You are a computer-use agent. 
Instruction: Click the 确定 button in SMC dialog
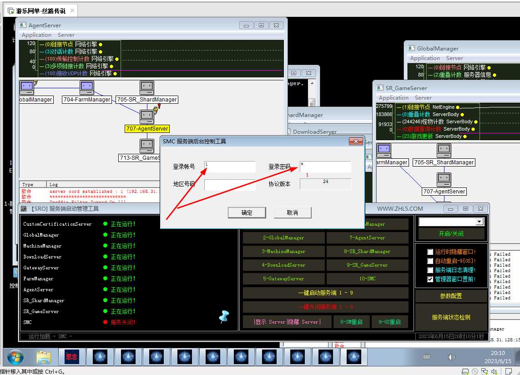247,213
